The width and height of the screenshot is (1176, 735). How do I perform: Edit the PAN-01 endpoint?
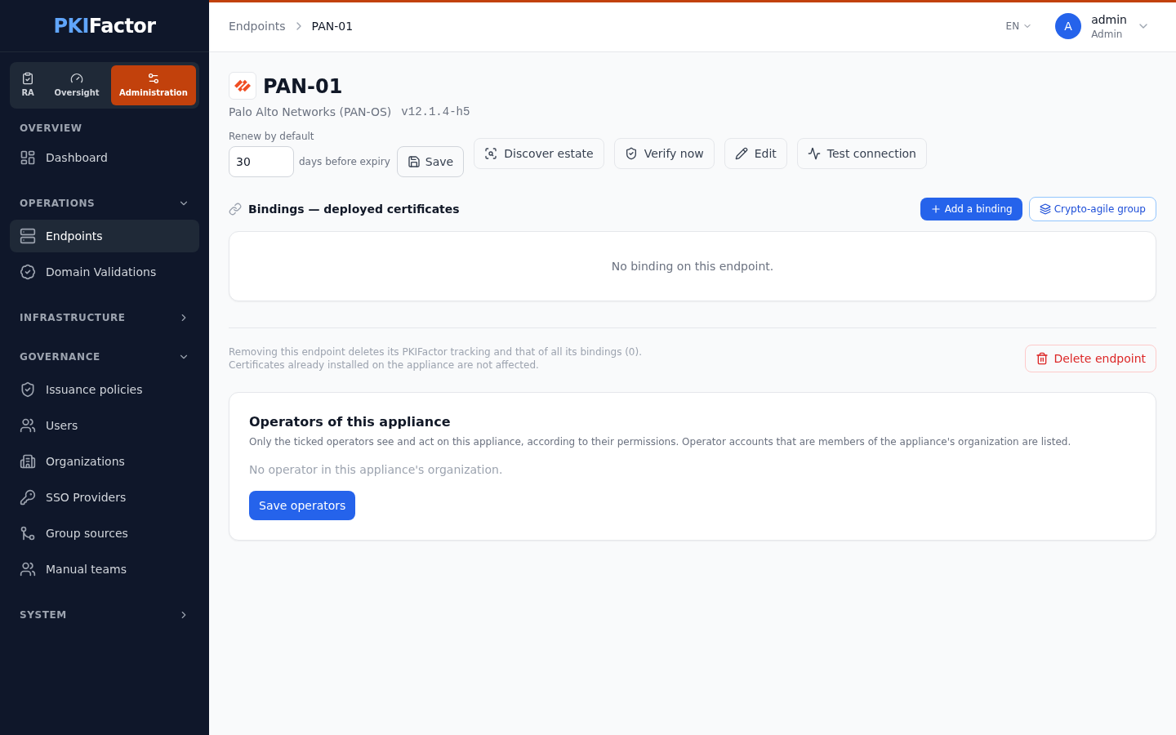coord(755,154)
